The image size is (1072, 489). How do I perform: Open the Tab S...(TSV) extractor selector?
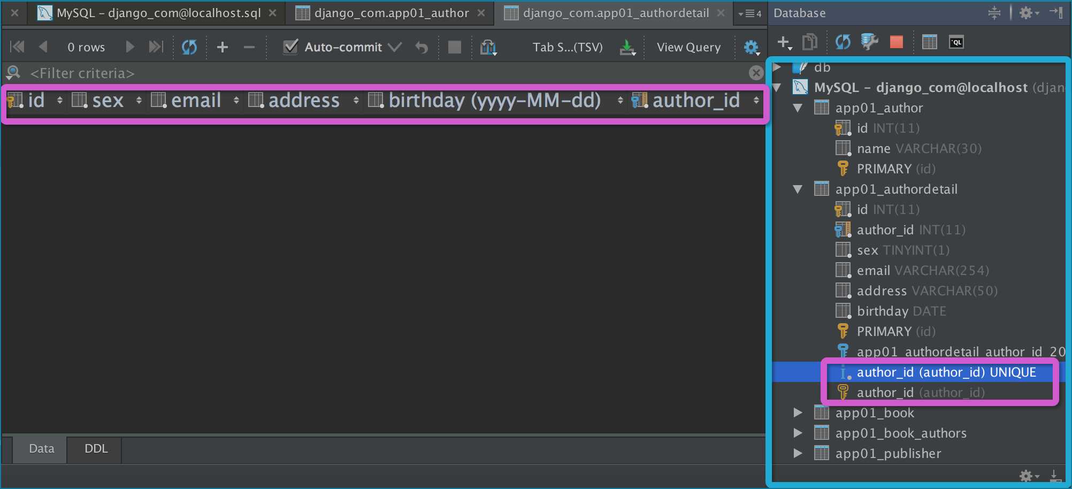568,47
